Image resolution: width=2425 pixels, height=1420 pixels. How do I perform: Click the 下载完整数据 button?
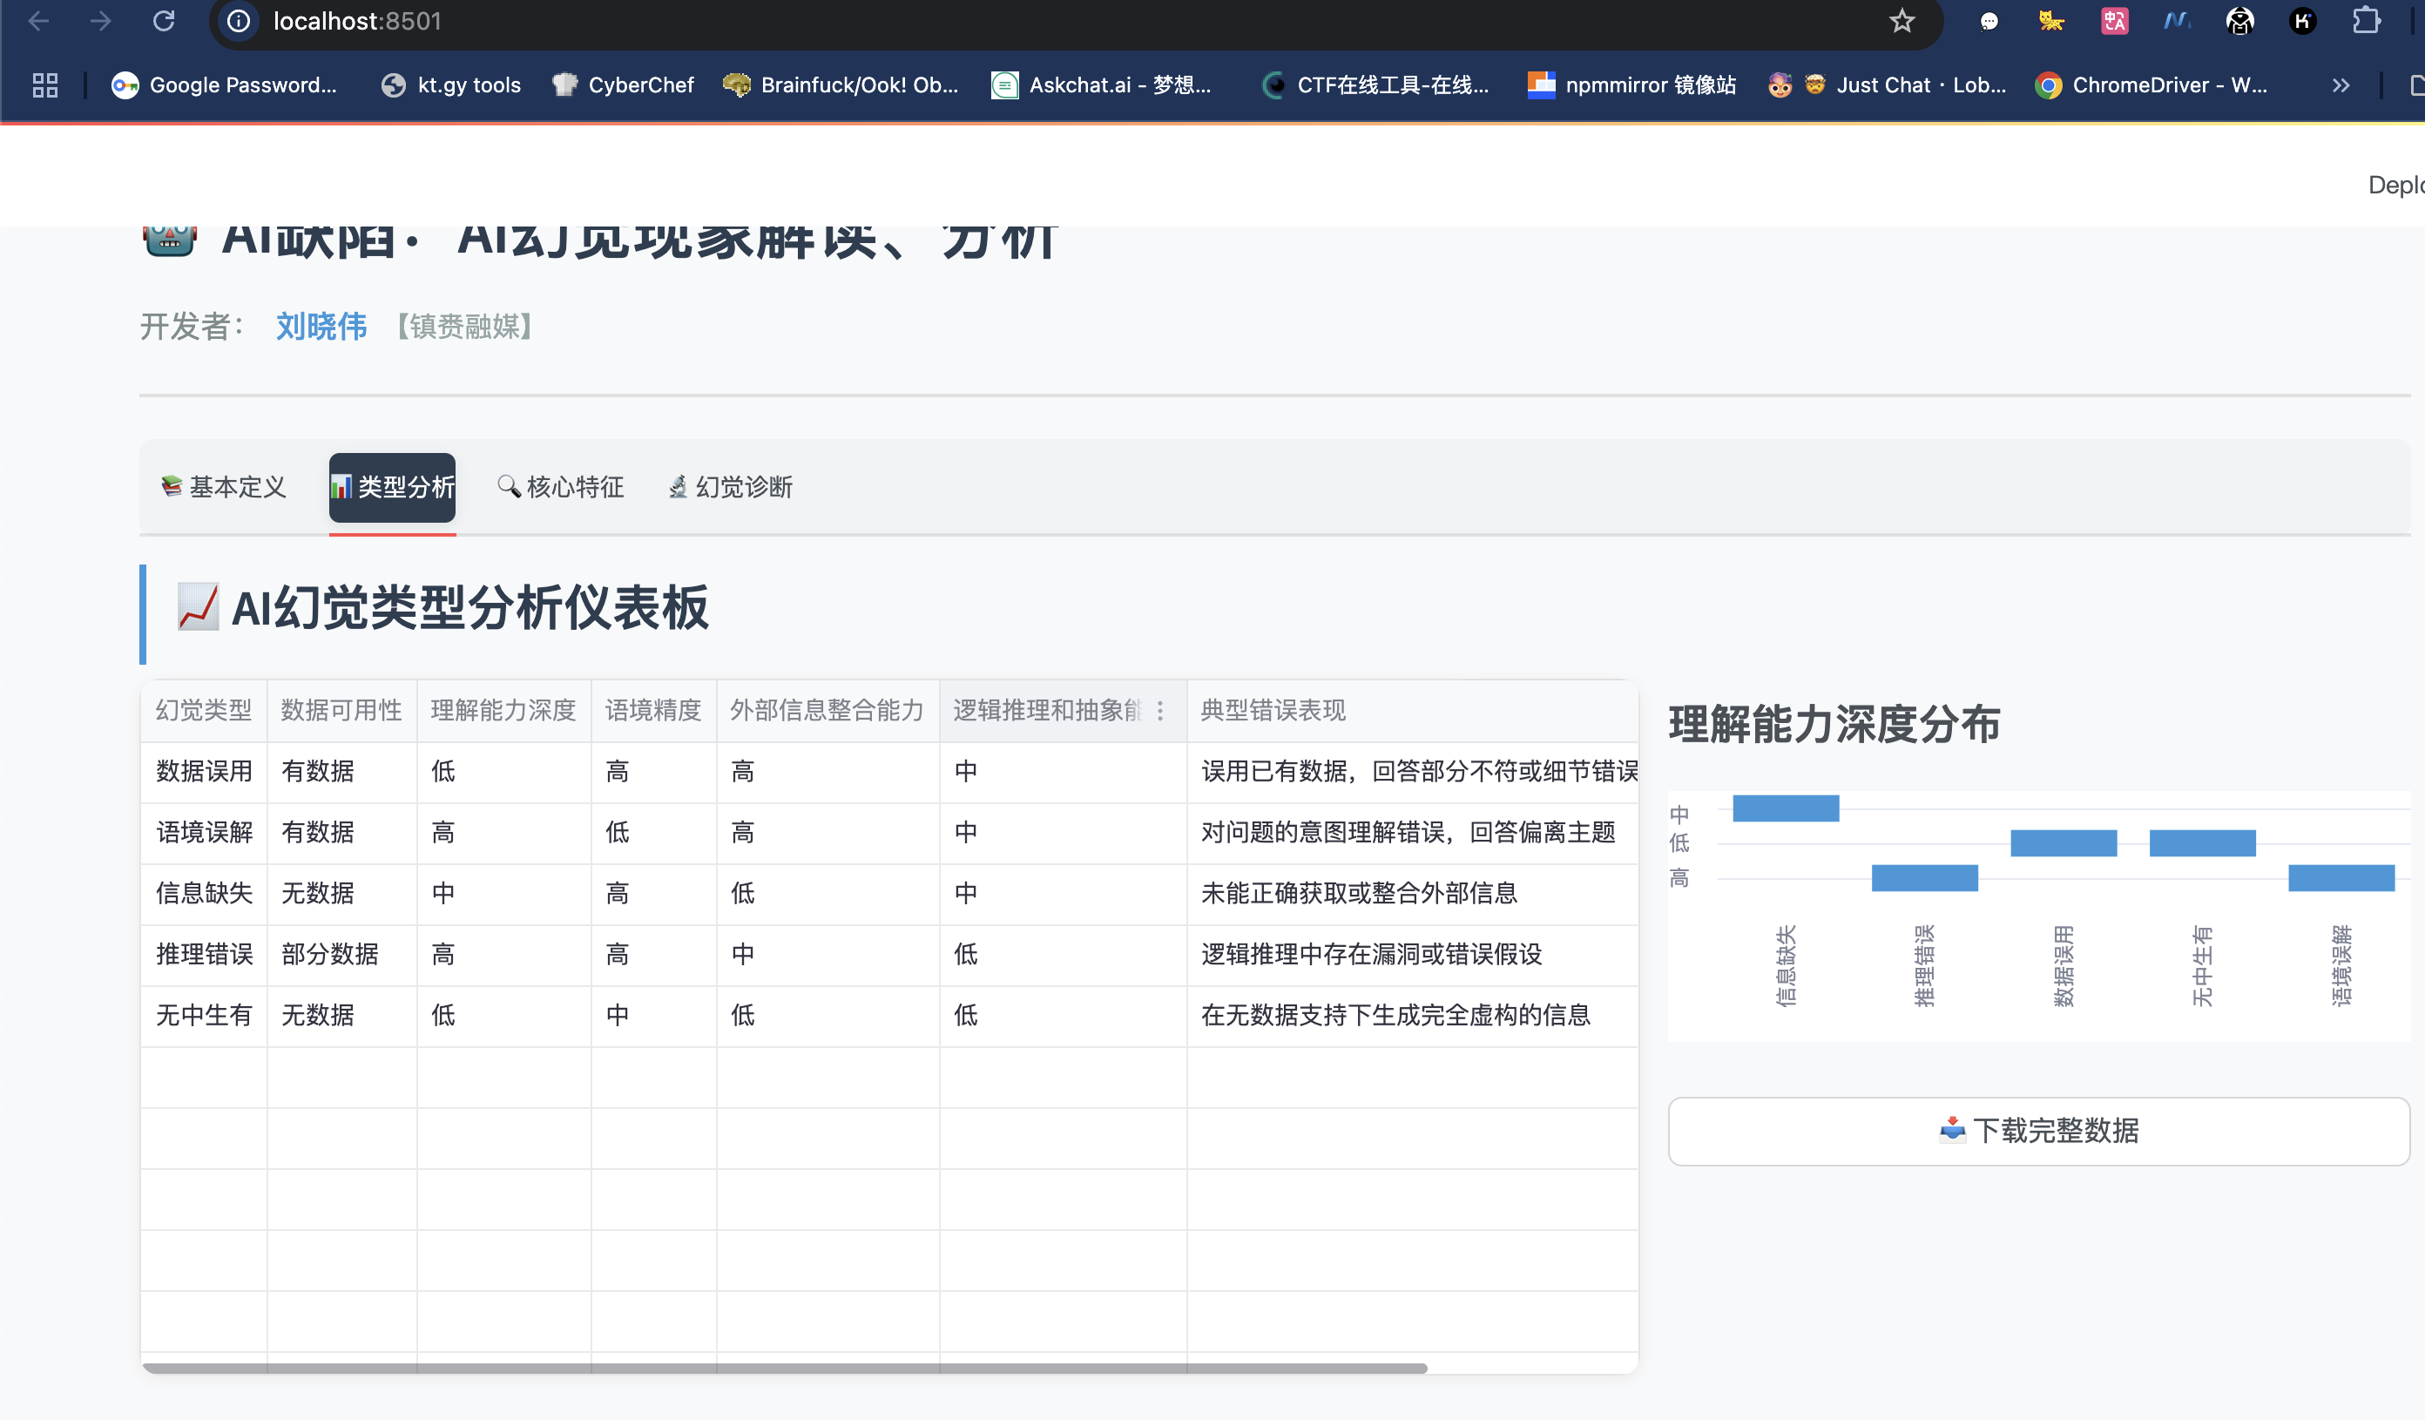click(2038, 1130)
